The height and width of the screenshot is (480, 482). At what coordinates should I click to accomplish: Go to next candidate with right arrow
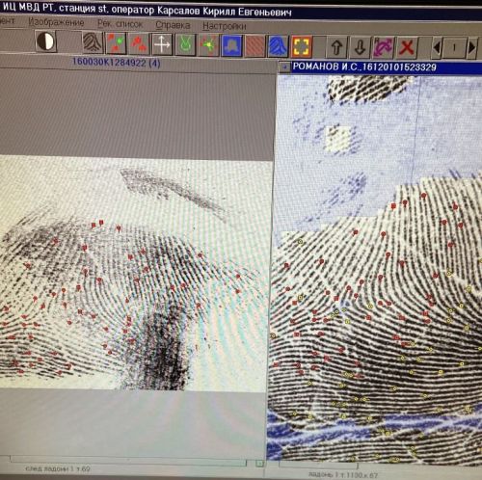click(x=471, y=48)
